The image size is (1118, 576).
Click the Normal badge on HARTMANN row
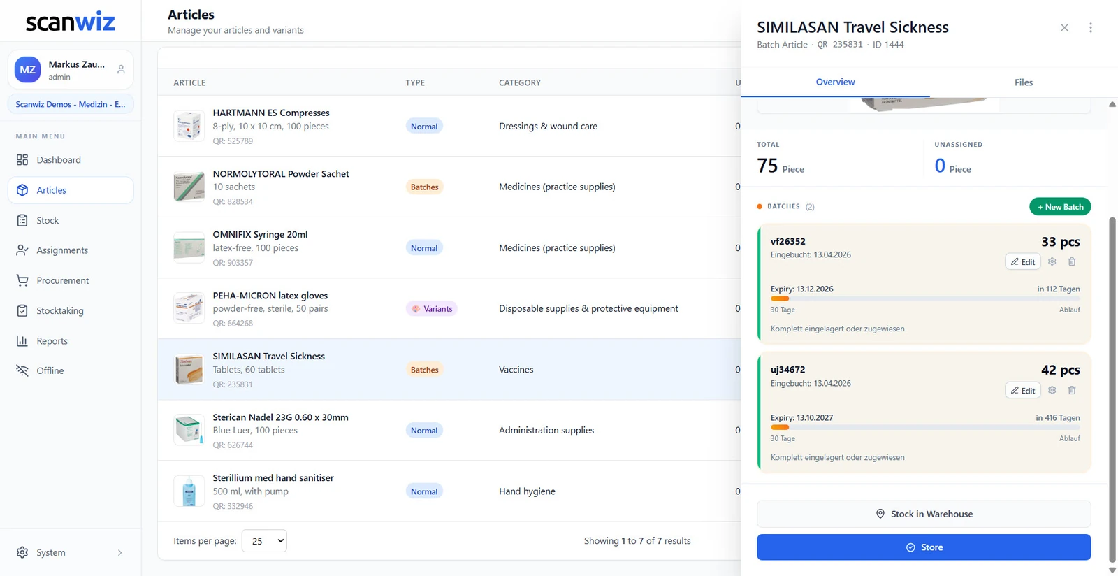(424, 127)
